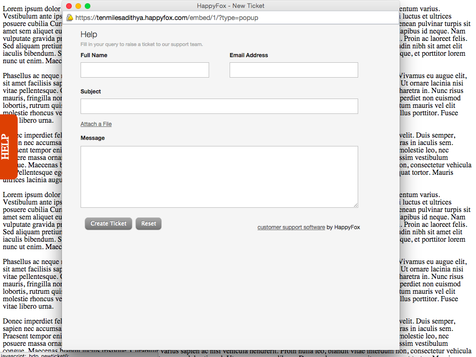Viewport: 476px width, 357px height.
Task: Open the Attach a File link
Action: point(96,124)
